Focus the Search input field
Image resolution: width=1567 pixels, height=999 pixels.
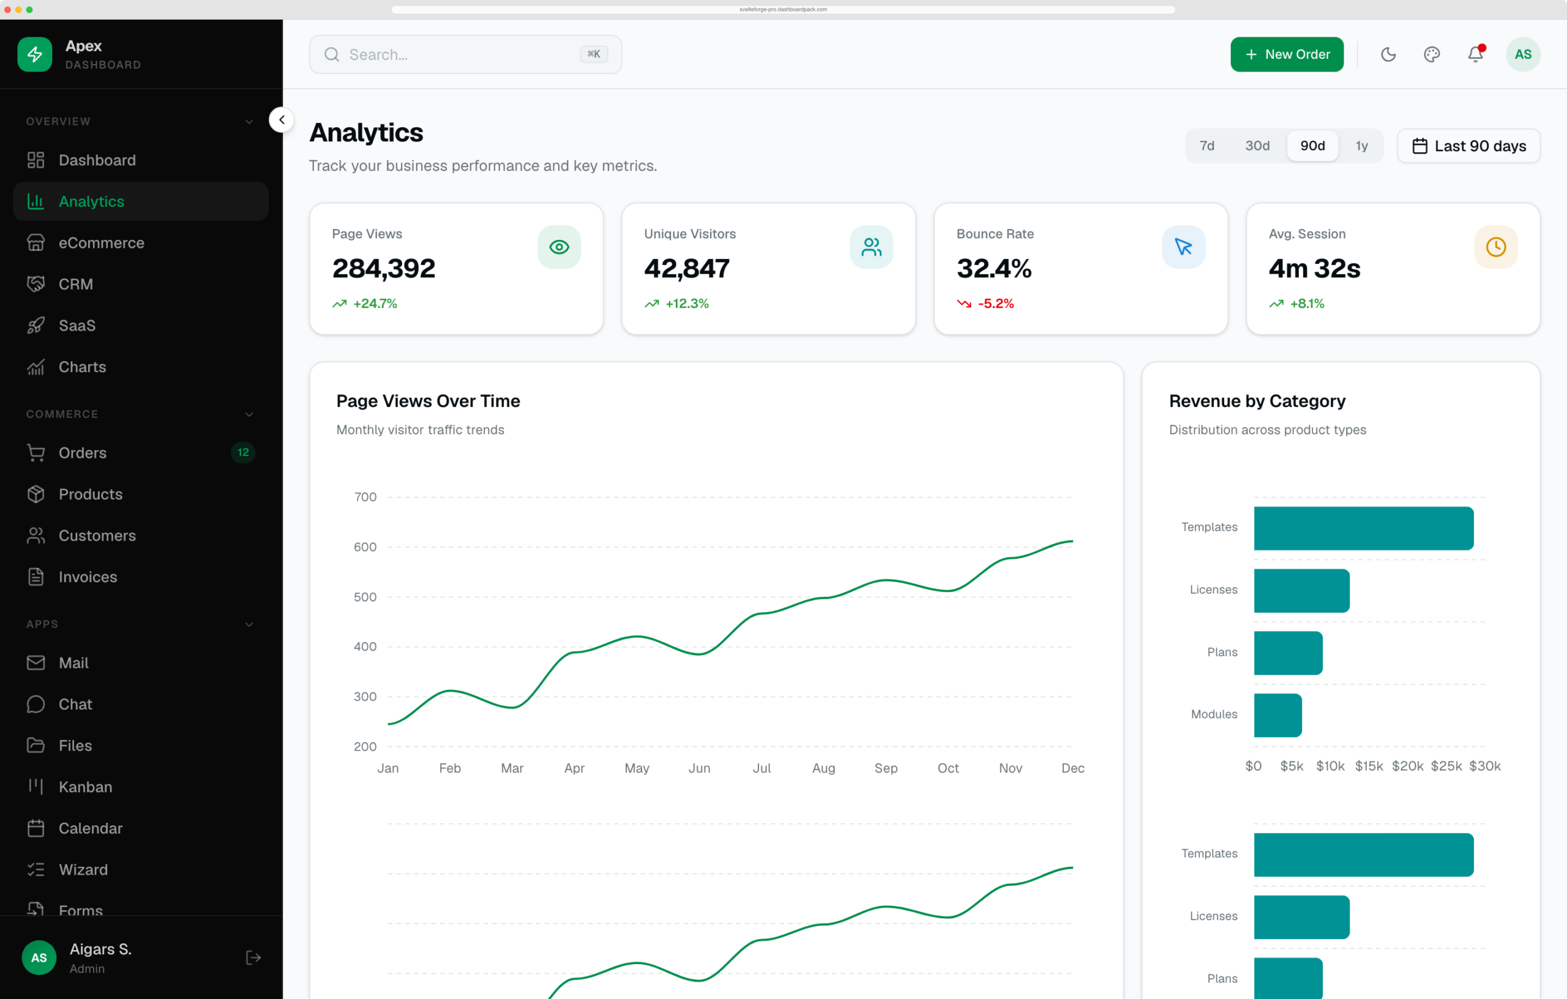pyautogui.click(x=465, y=54)
